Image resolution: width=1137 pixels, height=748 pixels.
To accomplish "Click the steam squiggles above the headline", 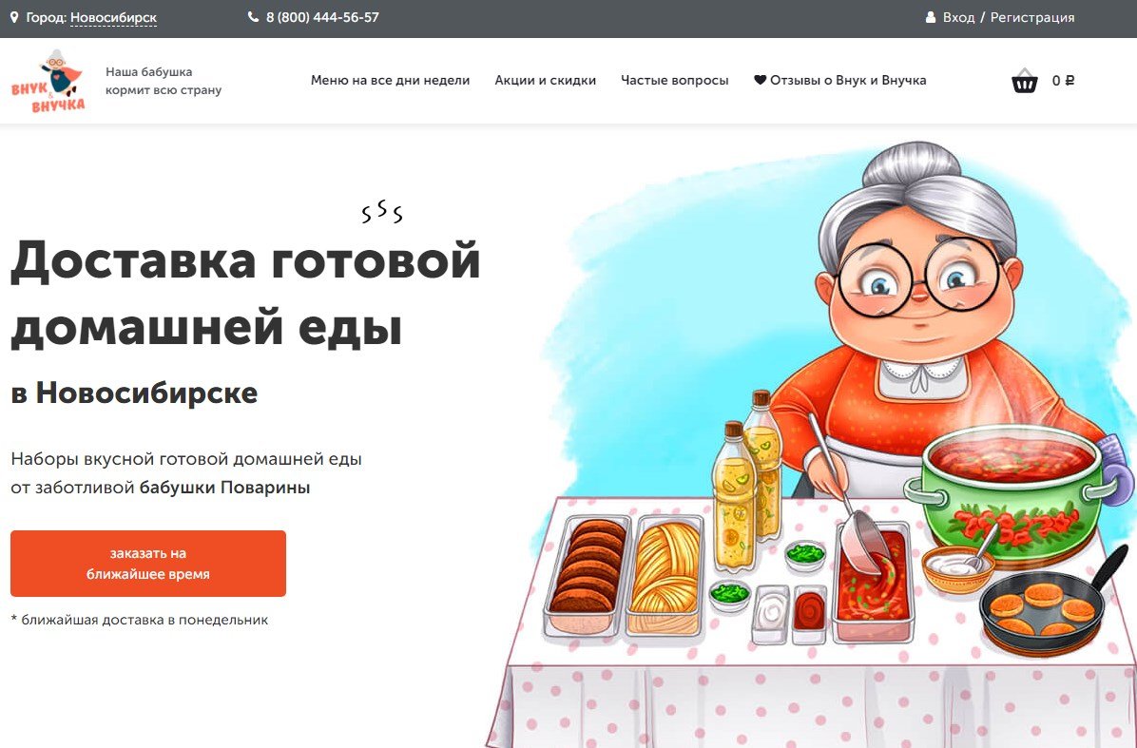I will pos(382,211).
